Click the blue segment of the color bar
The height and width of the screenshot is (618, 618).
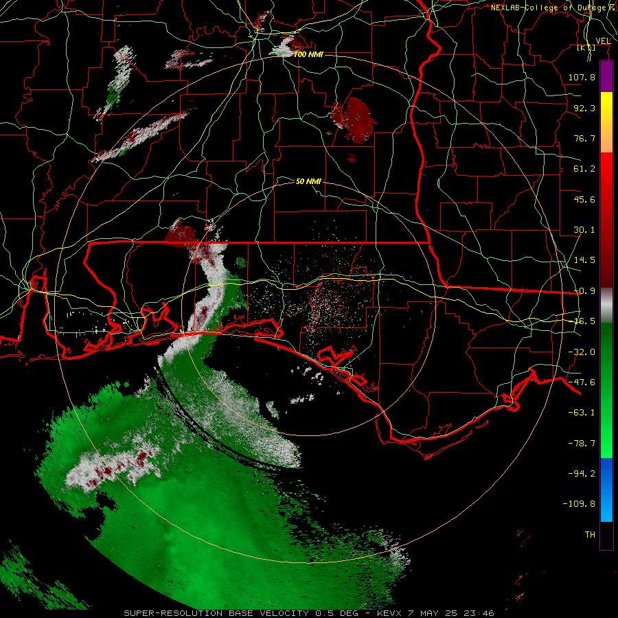[x=606, y=490]
